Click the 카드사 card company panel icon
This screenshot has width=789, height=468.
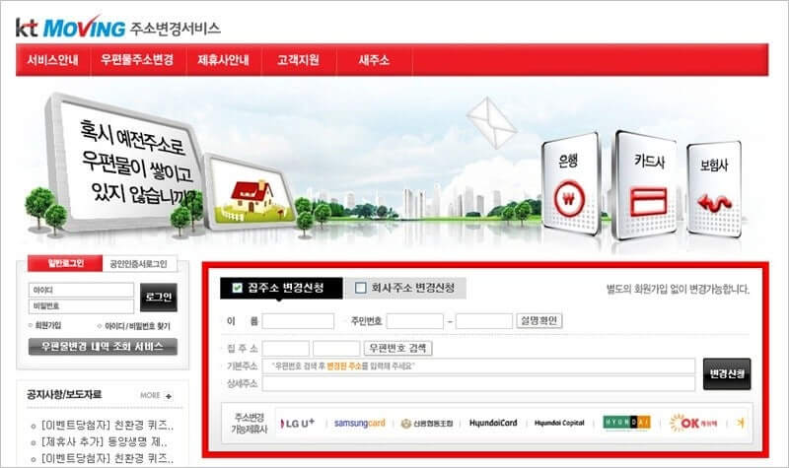tap(645, 184)
